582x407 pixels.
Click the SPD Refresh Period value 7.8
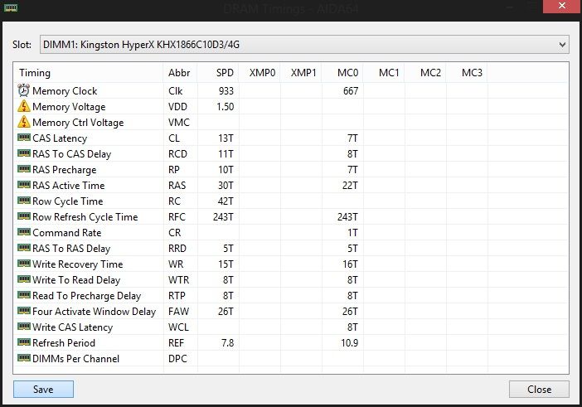point(227,343)
